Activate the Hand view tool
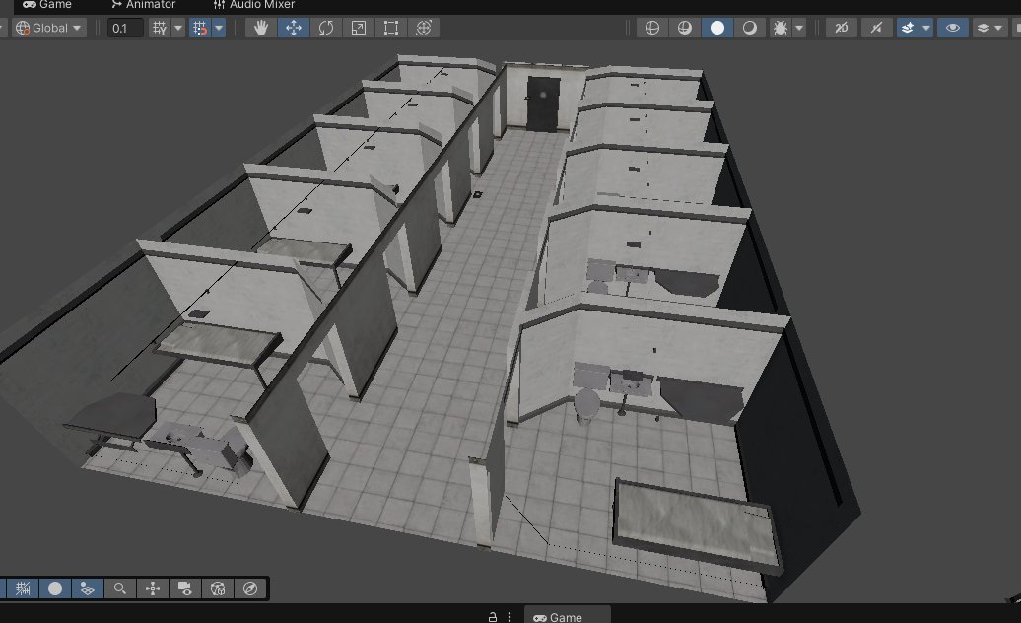 260,27
